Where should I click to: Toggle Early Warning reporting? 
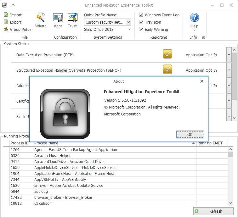(141, 29)
